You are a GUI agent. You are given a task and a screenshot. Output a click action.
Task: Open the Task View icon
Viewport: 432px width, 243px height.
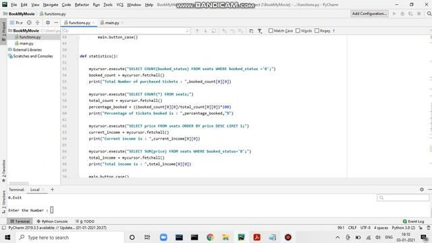[147, 237]
